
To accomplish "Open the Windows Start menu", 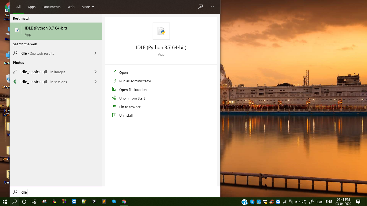I will point(5,201).
